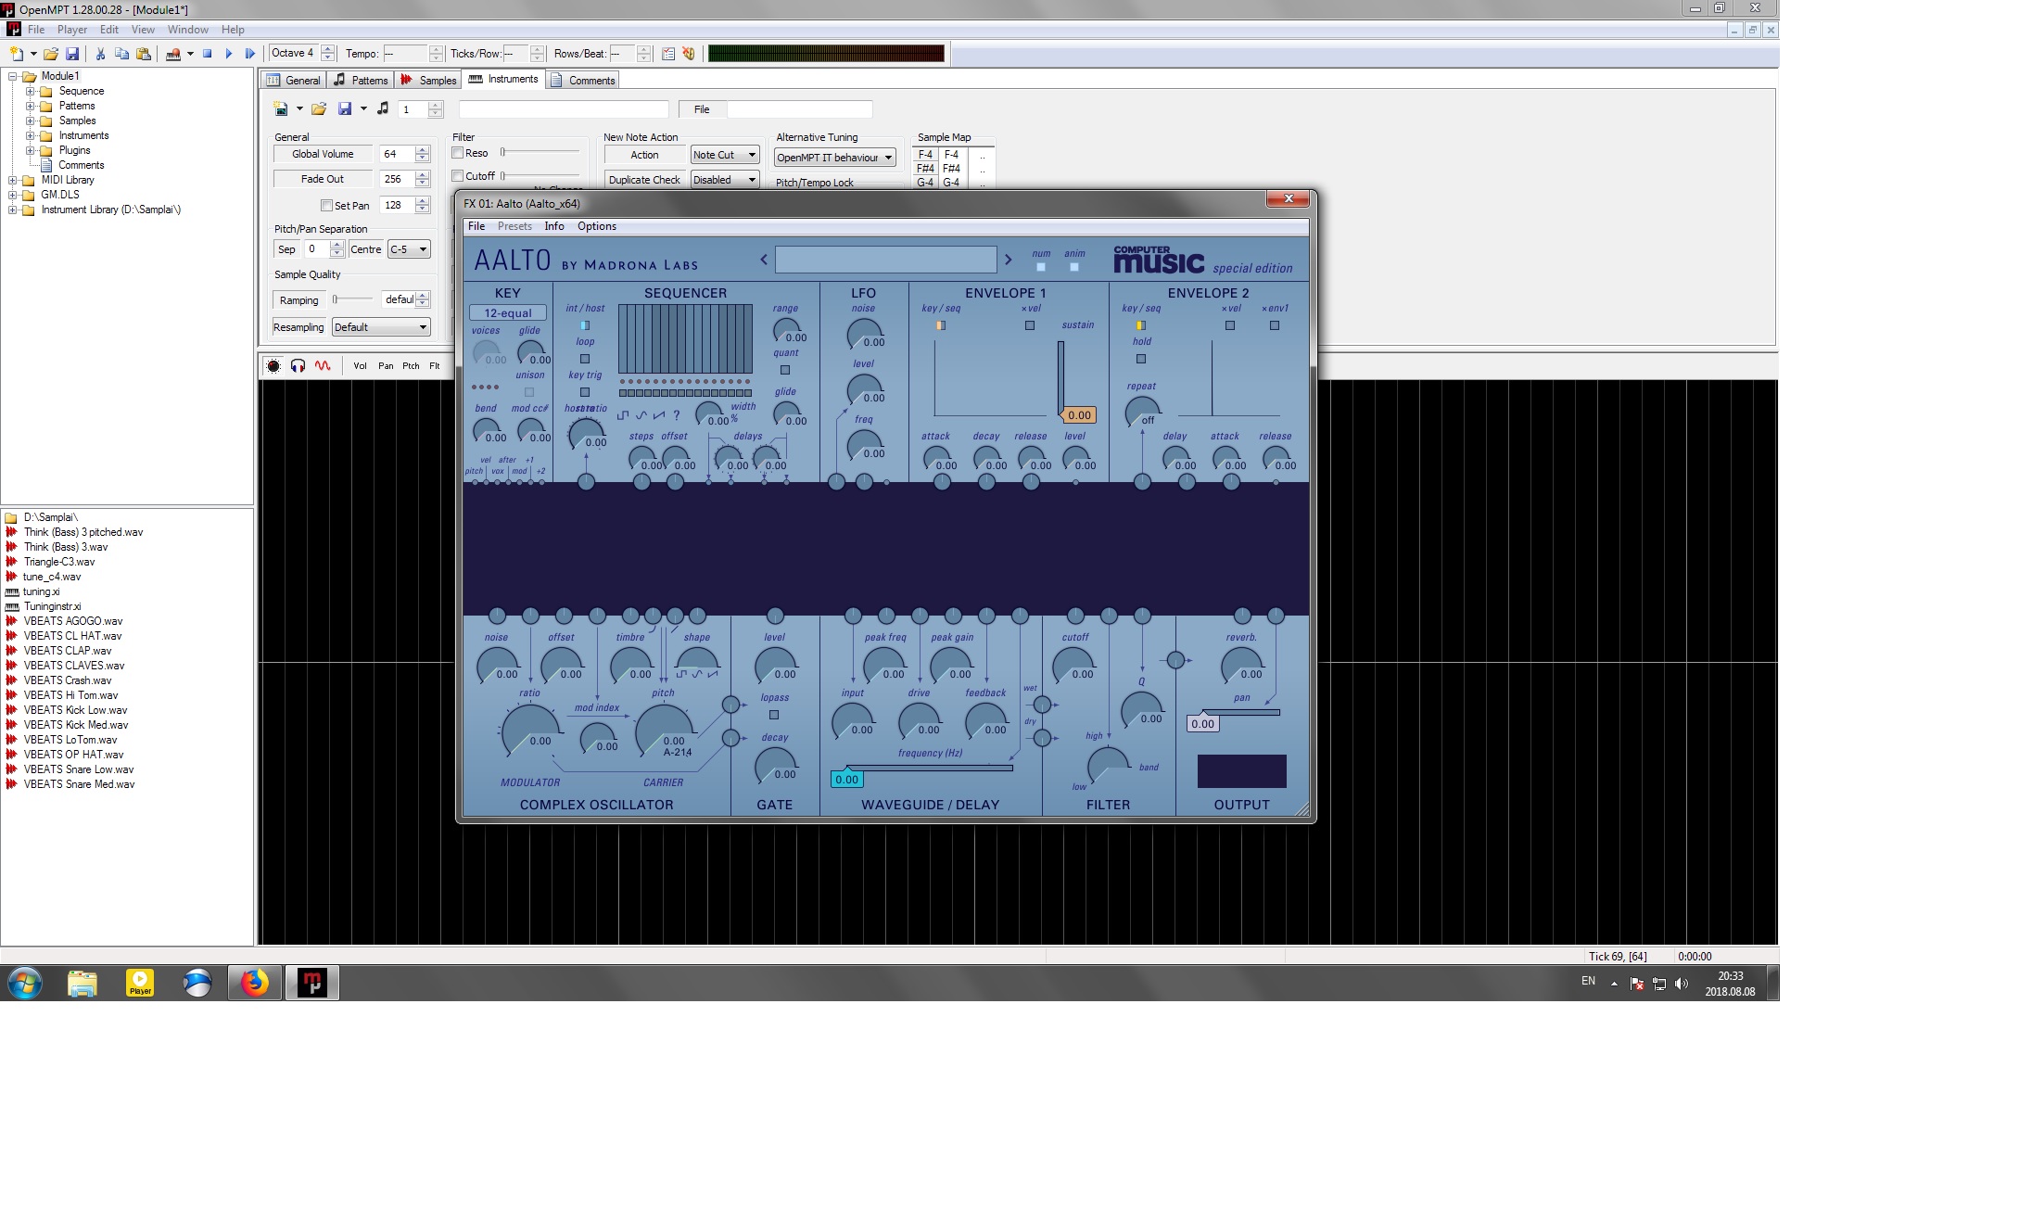Image resolution: width=2019 pixels, height=1220 pixels.
Task: Enable the Cutoff filter checkbox
Action: pyautogui.click(x=458, y=176)
